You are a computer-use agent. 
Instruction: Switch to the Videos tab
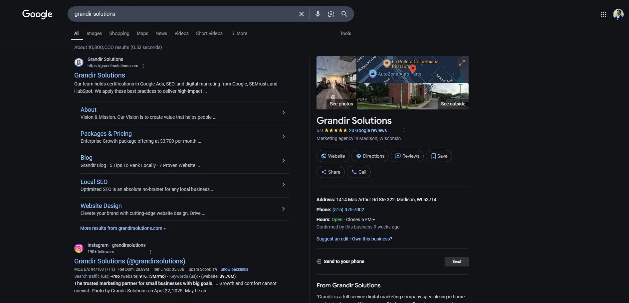181,33
